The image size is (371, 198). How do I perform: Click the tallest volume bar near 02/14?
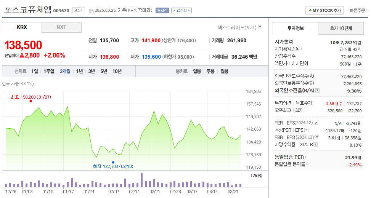[x=141, y=180]
